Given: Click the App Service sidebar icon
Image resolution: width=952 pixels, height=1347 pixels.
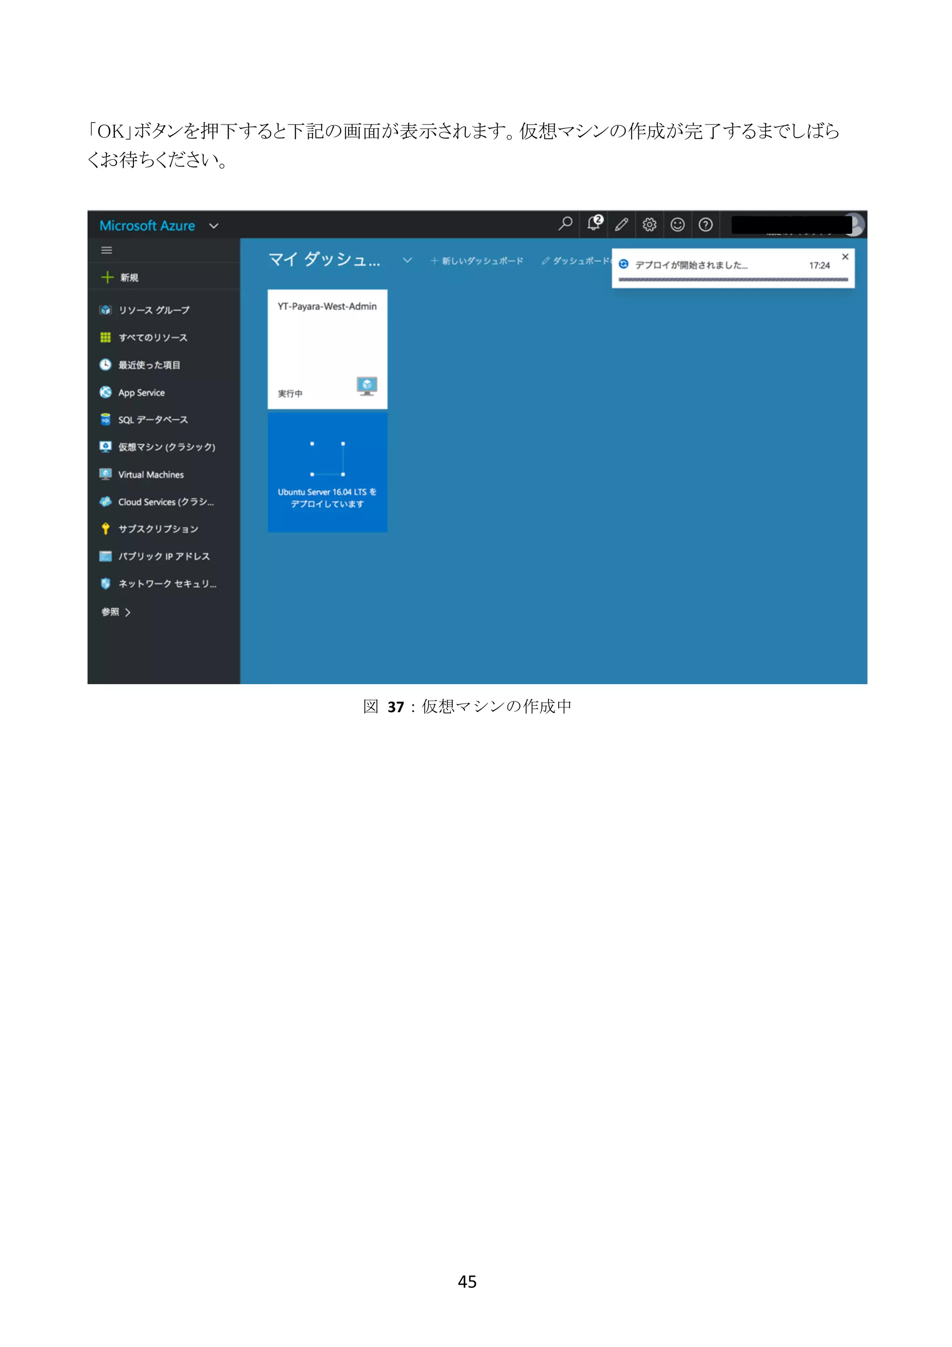Looking at the screenshot, I should pos(106,392).
